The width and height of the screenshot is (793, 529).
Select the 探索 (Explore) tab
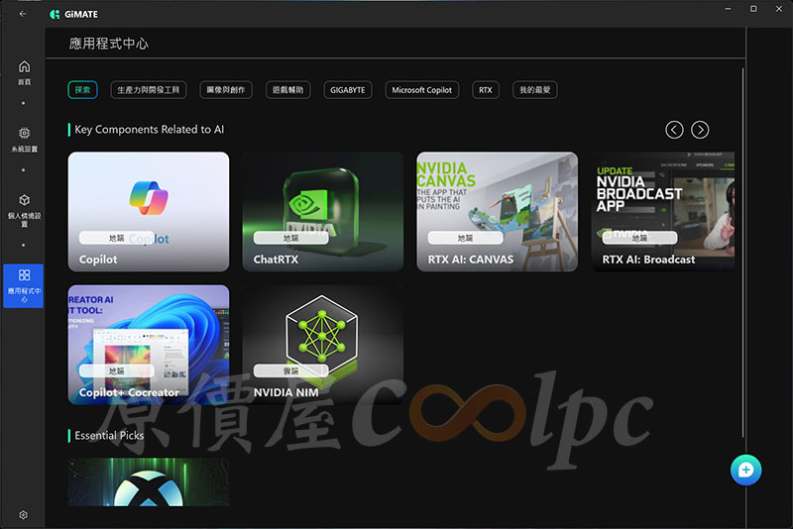[x=82, y=90]
